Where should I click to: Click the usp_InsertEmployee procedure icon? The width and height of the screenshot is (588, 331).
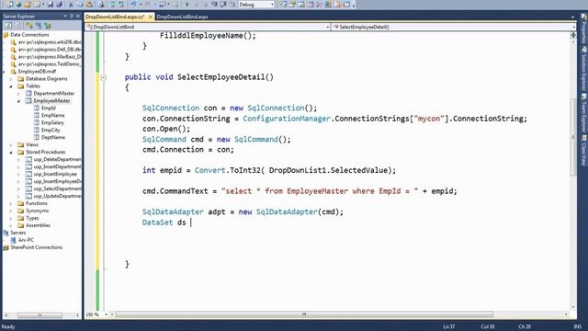(x=28, y=174)
